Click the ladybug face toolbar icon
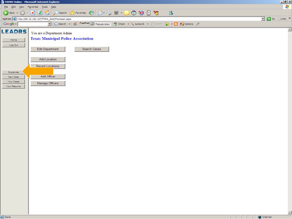Image resolution: width=292 pixels, height=219 pixels. tap(134, 13)
